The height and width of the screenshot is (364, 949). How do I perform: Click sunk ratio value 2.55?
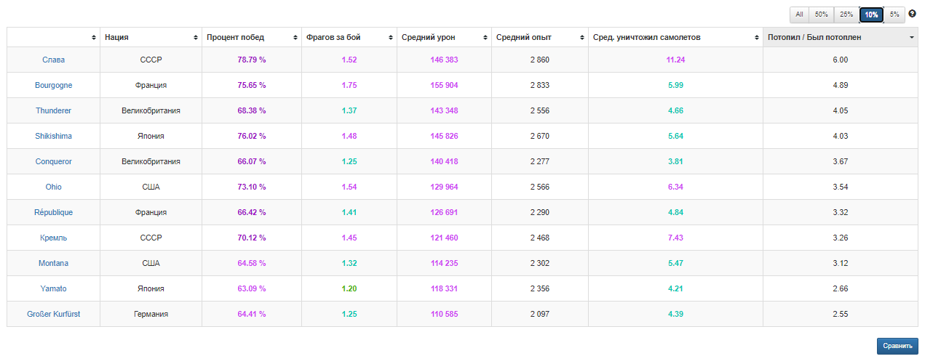[841, 314]
